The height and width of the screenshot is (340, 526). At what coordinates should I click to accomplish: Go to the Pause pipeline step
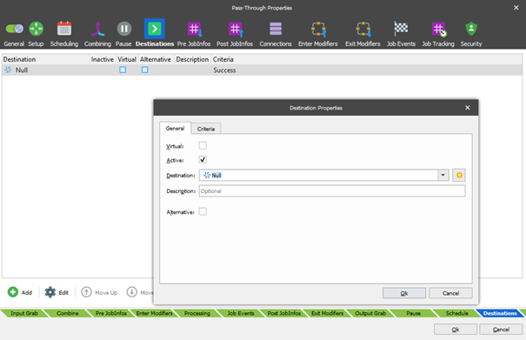coord(414,314)
